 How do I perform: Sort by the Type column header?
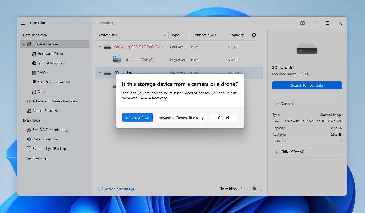(x=175, y=35)
